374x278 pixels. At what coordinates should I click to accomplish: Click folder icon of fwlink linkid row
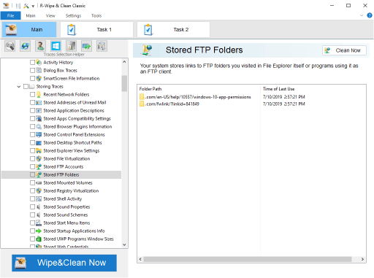(x=142, y=104)
